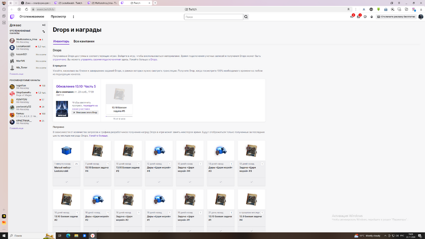Switch to the Инвентарь tab
Image resolution: width=425 pixels, height=239 pixels.
[61, 41]
